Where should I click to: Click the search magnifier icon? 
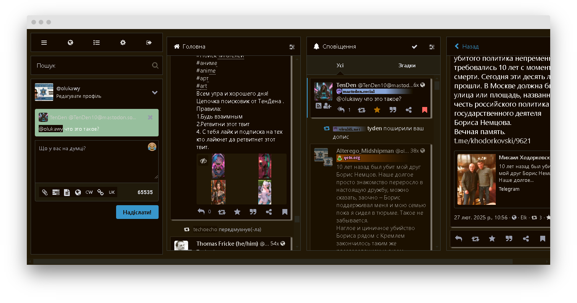pos(155,65)
